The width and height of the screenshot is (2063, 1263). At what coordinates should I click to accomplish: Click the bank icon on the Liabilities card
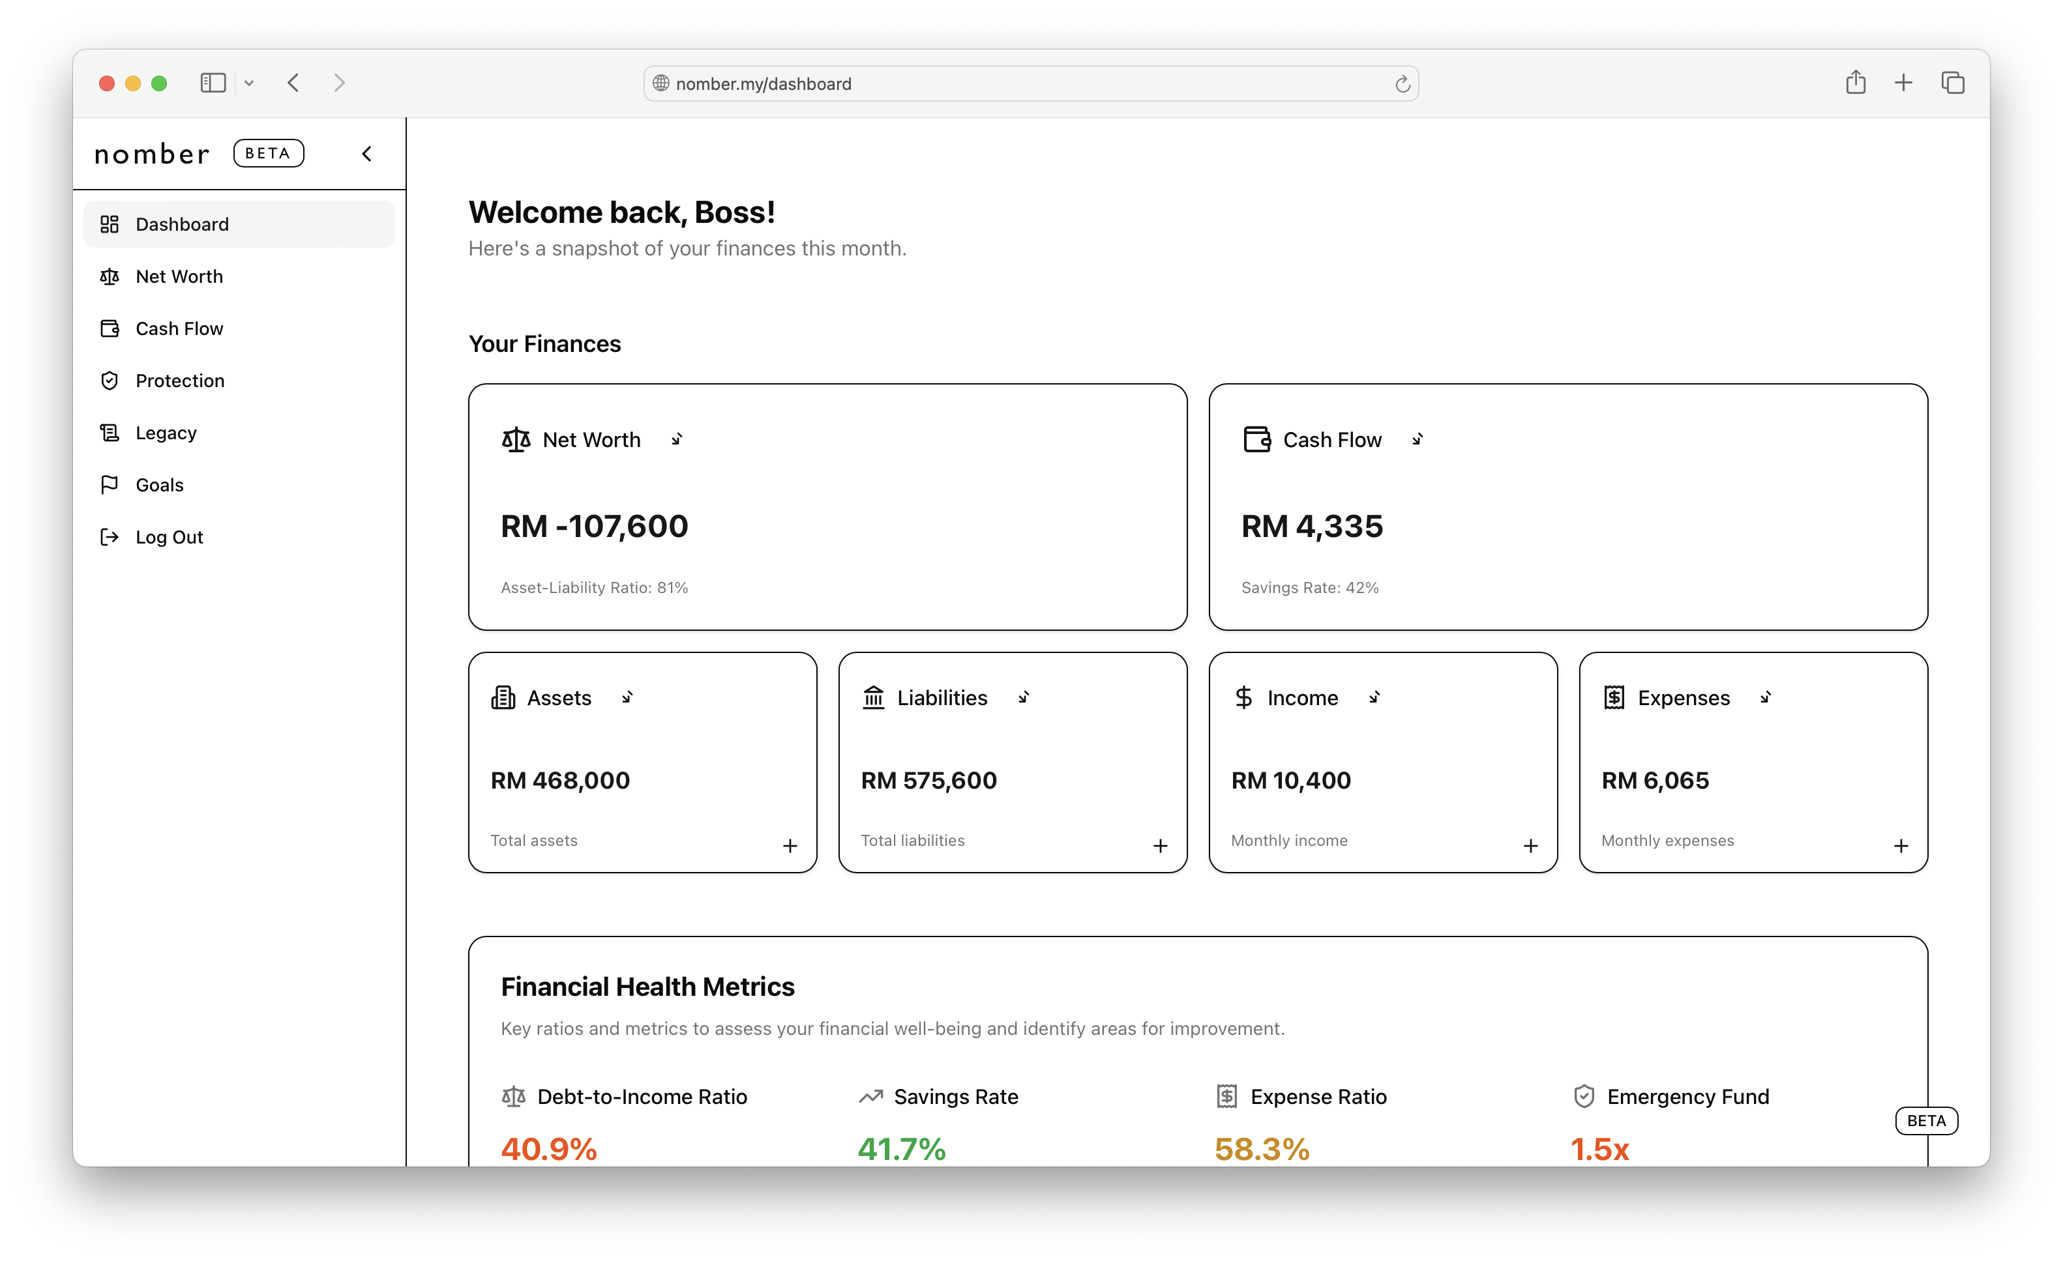tap(873, 697)
